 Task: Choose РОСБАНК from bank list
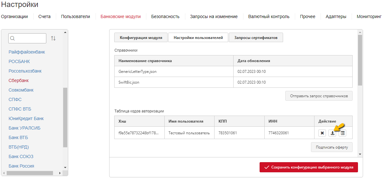(19, 61)
